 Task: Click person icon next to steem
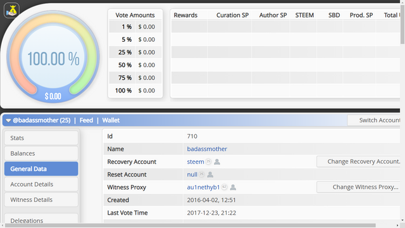point(217,162)
